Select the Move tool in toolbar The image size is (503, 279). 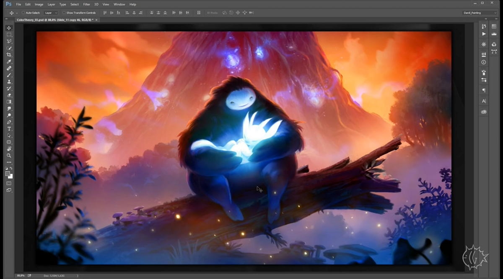click(9, 28)
